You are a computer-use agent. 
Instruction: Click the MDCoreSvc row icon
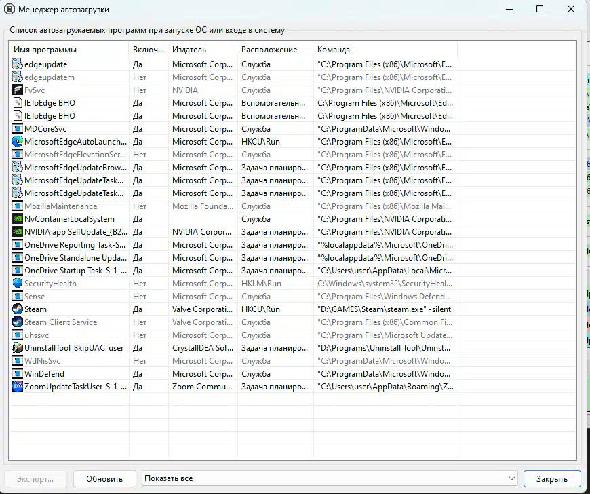coord(18,129)
